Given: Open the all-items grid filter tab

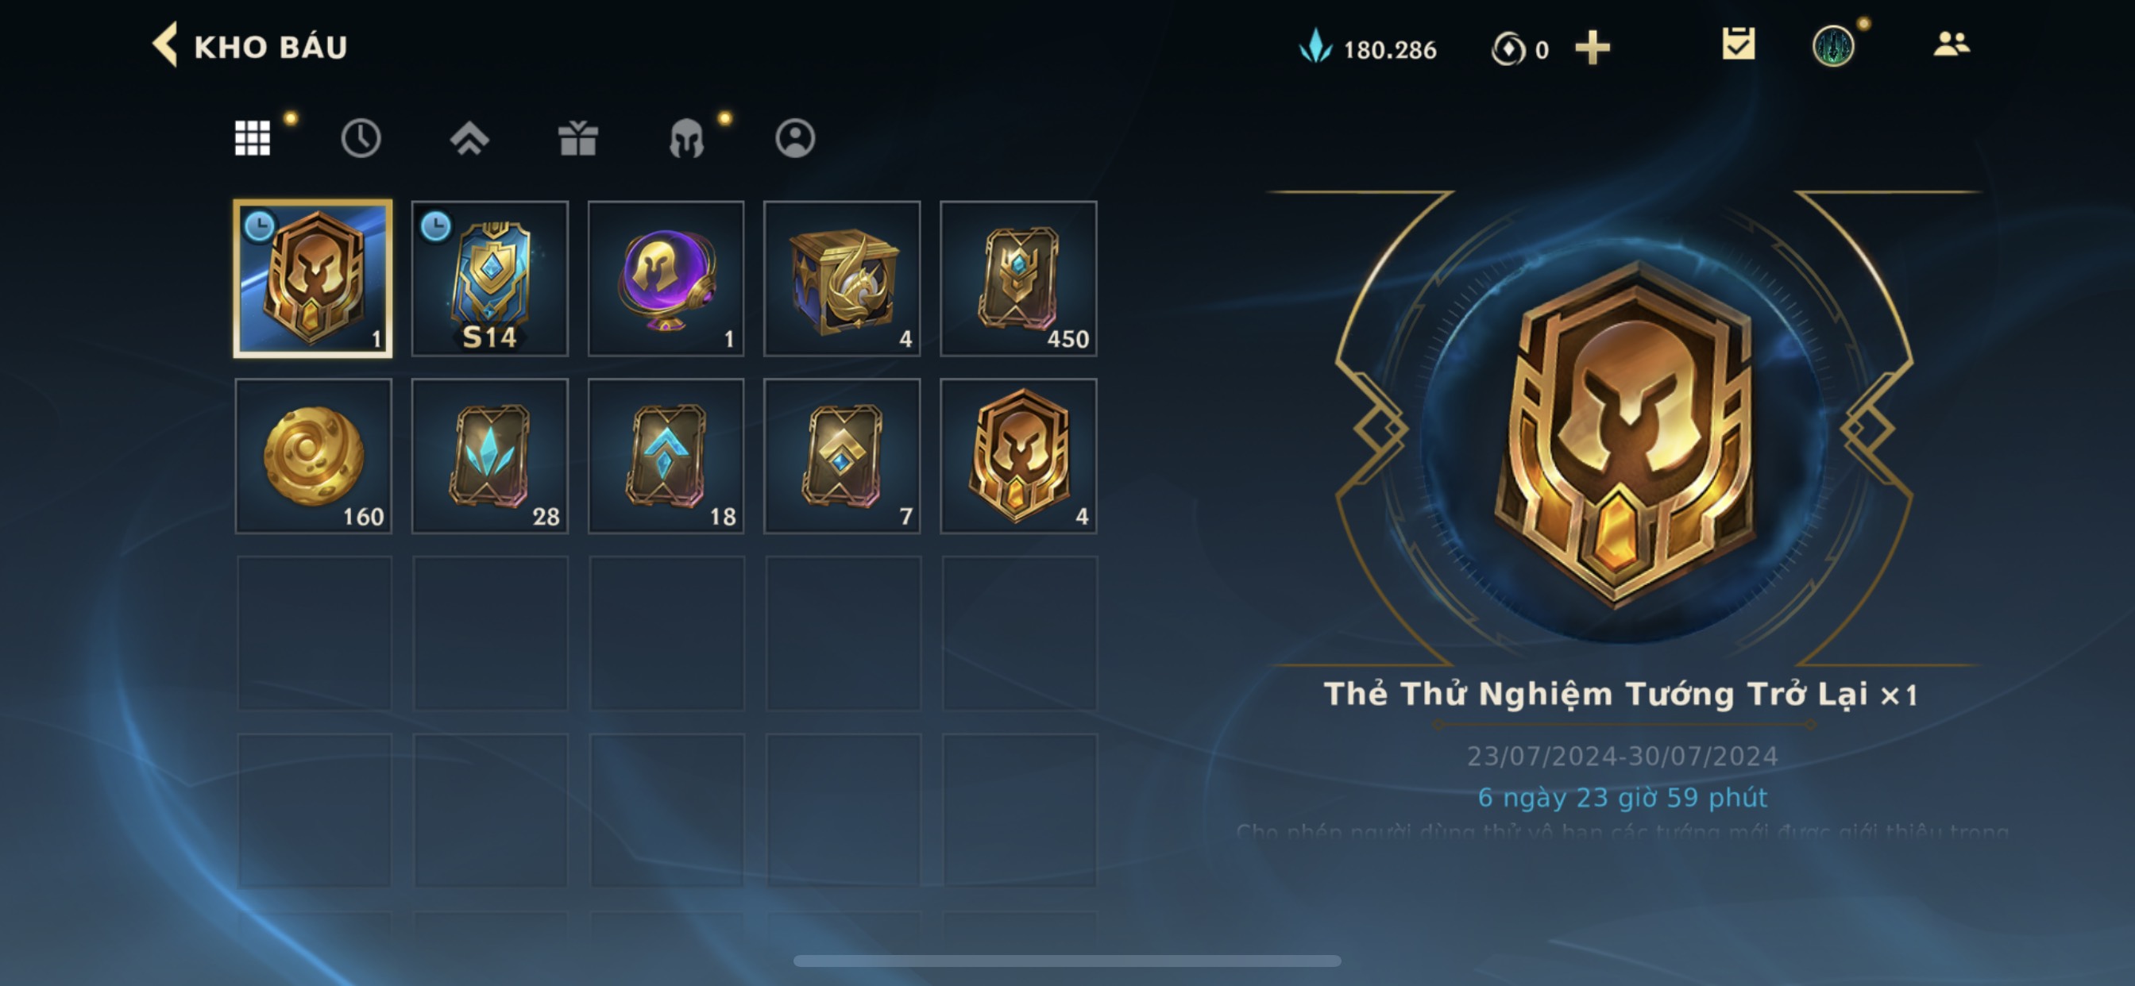Looking at the screenshot, I should click(x=253, y=138).
